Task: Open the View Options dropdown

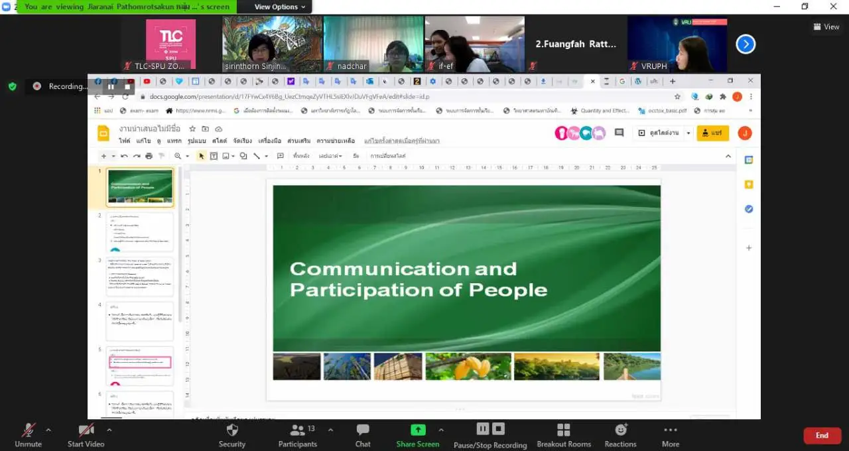Action: pyautogui.click(x=280, y=7)
